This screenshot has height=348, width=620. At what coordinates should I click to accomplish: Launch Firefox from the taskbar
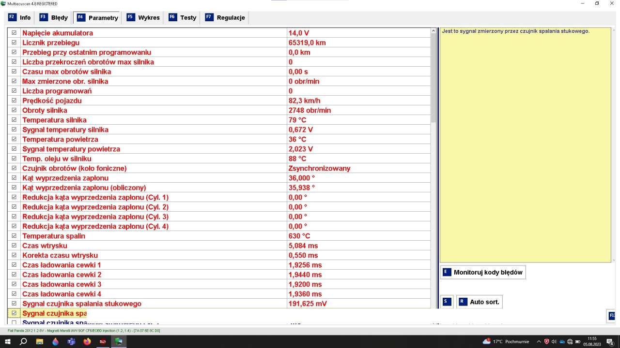87,341
